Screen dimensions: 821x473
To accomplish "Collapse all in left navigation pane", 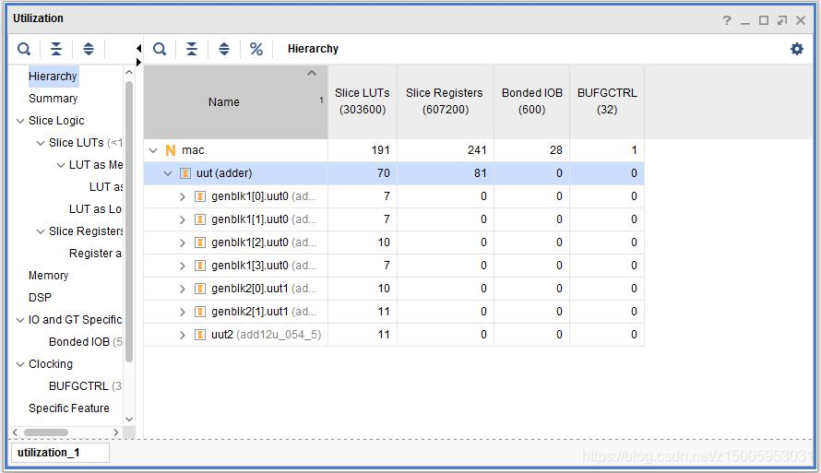I will tap(56, 49).
